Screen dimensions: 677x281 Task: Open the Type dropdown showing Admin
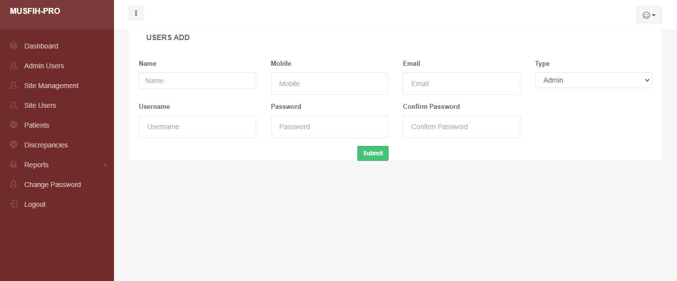[x=593, y=80]
